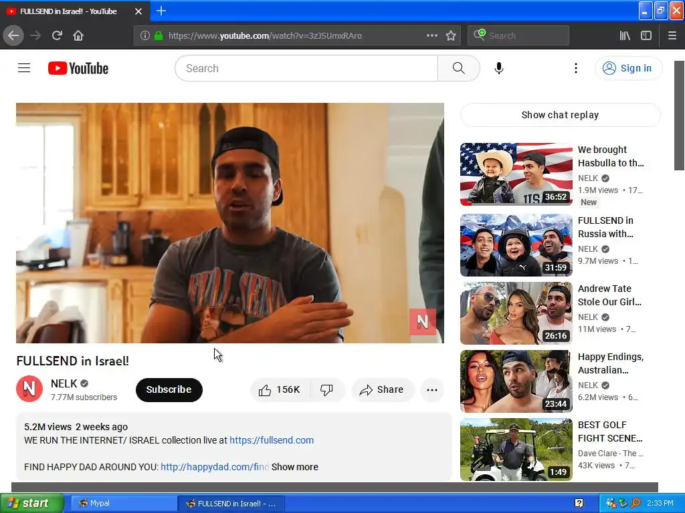This screenshot has height=513, width=685.
Task: Like the video with thumbs up
Action: pyautogui.click(x=280, y=389)
